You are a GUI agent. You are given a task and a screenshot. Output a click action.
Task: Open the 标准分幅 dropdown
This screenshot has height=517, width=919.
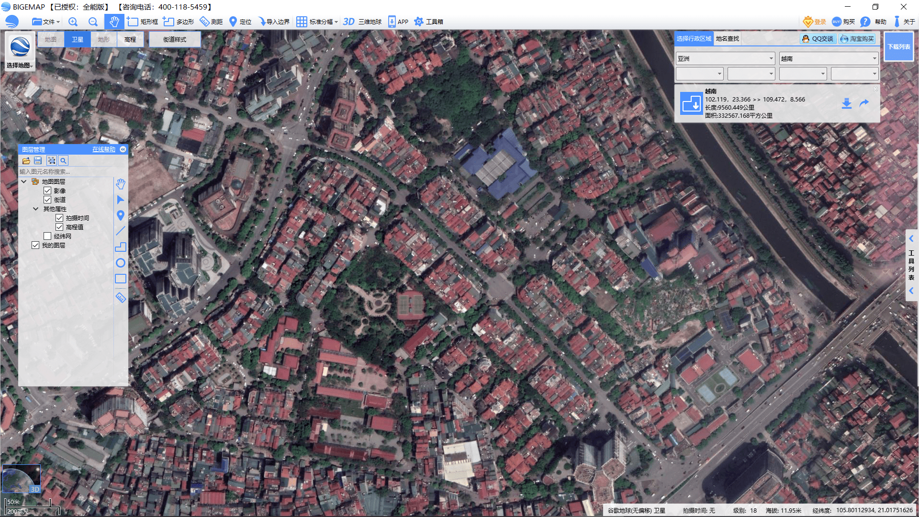point(317,22)
